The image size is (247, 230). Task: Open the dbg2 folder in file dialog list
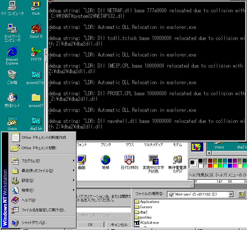pyautogui.click(x=141, y=212)
